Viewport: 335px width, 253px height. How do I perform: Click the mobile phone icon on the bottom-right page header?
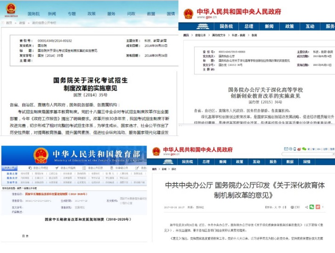[295, 149]
